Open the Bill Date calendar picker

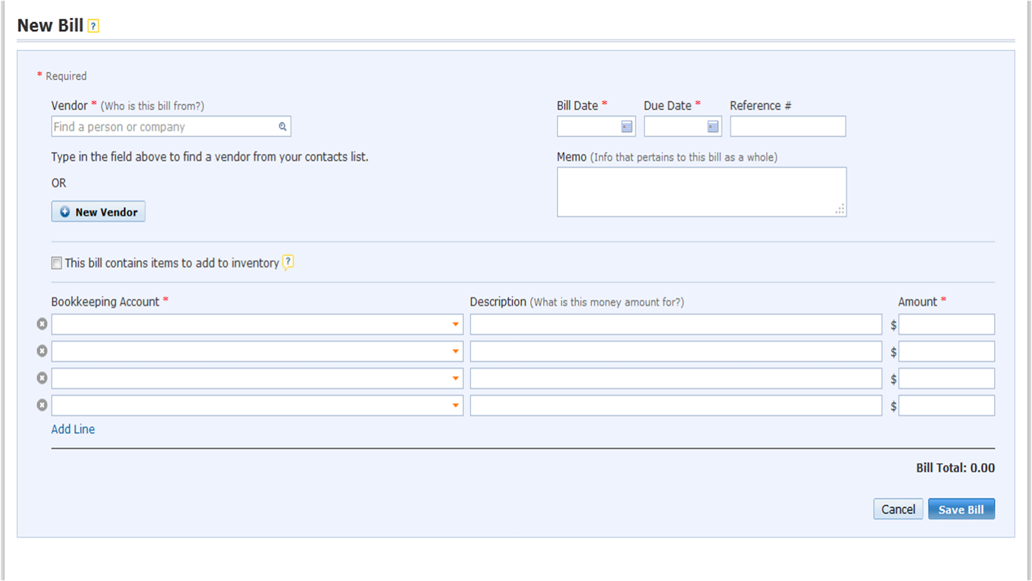(626, 127)
